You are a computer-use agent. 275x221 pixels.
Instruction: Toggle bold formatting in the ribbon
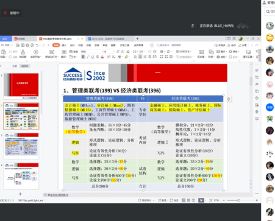pyautogui.click(x=83, y=57)
